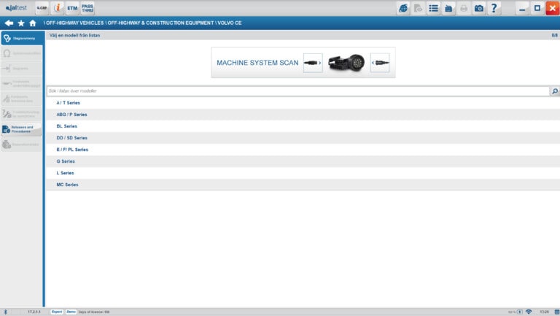
Task: Open help with the question mark
Action: click(x=494, y=8)
